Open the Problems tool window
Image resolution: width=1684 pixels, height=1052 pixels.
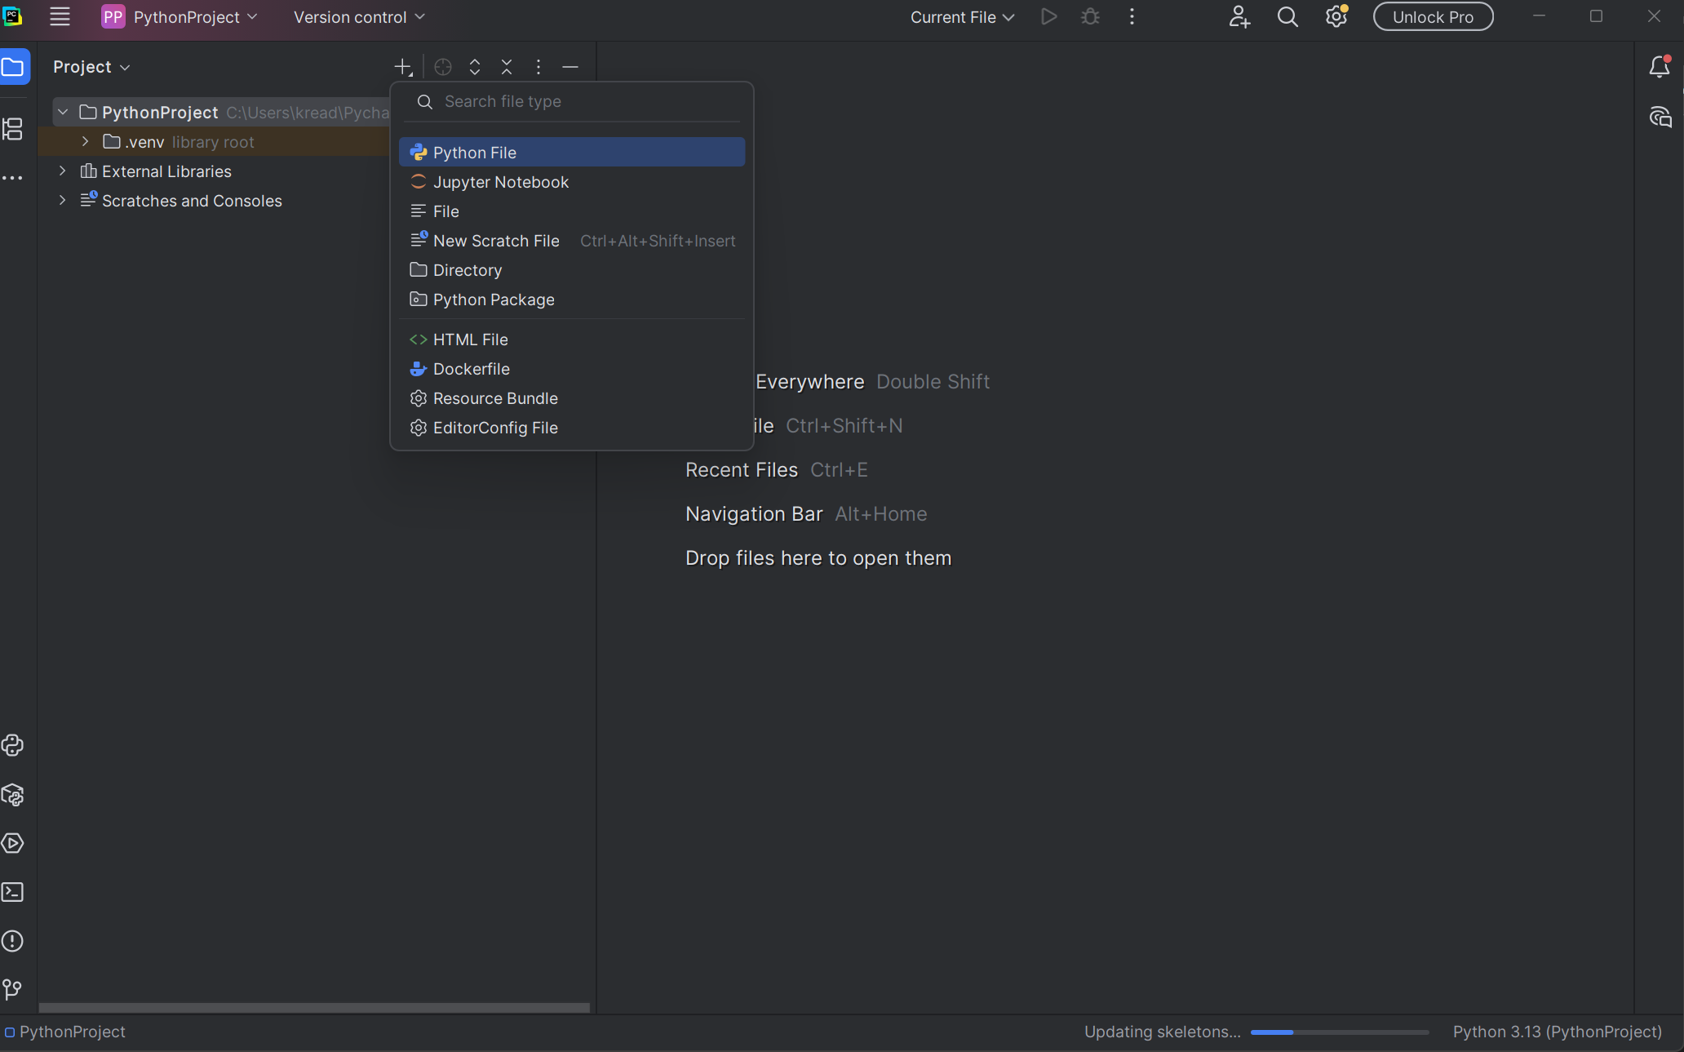coord(13,941)
